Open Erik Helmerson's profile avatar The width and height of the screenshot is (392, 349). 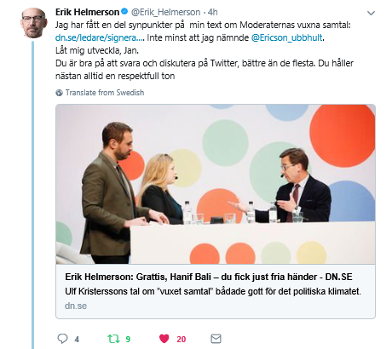[33, 23]
